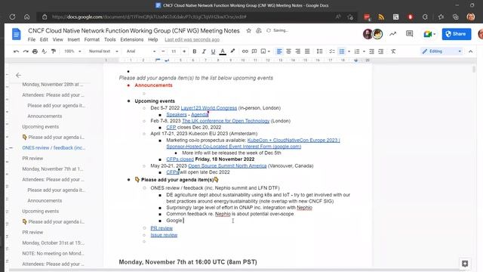This screenshot has width=483, height=272.
Task: Increase indent using toolbar icon
Action: click(x=380, y=51)
